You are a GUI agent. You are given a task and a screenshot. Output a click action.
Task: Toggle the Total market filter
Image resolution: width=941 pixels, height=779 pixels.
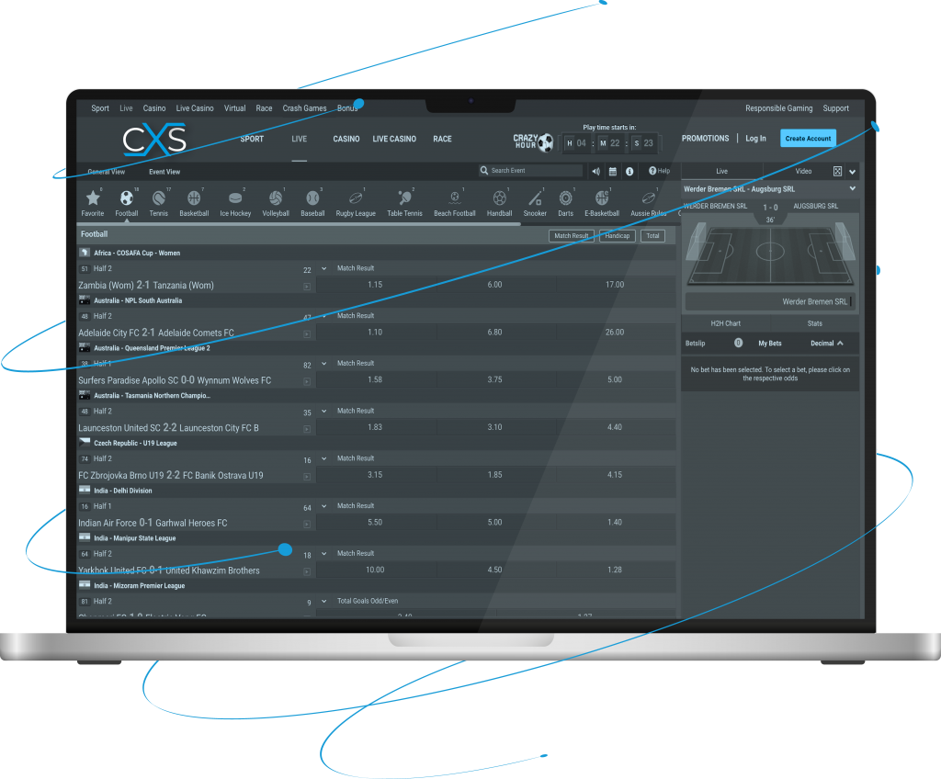tap(652, 236)
